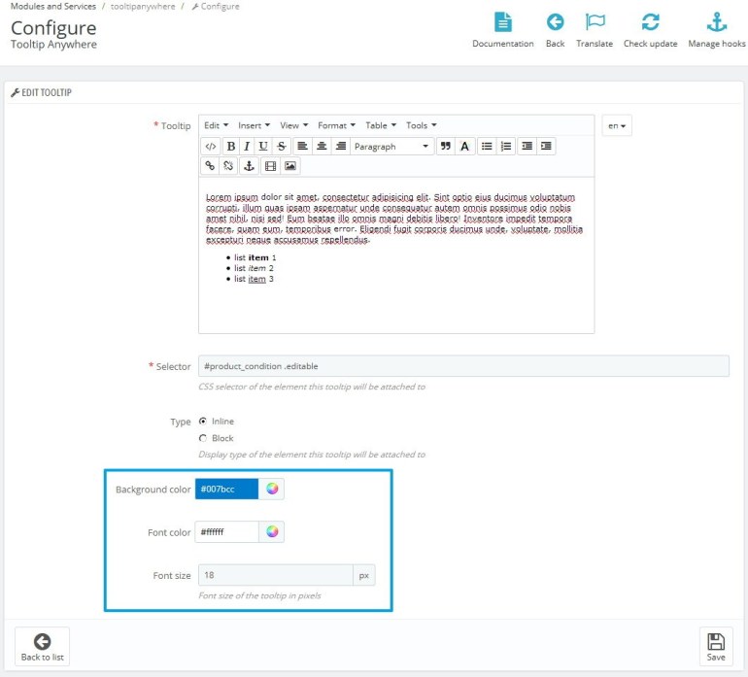Viewport: 748px width, 677px height.
Task: Open source code view in editor
Action: pyautogui.click(x=211, y=147)
